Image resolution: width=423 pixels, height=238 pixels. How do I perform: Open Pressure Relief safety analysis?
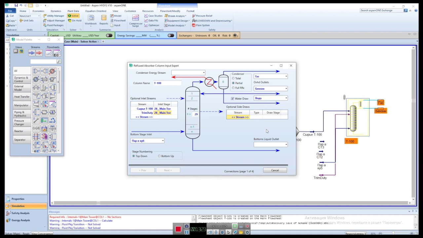[202, 16]
